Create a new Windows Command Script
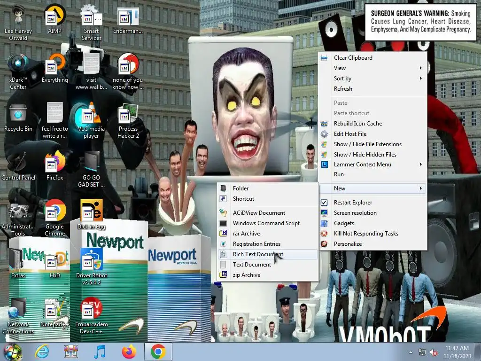The width and height of the screenshot is (481, 361). pos(267,223)
